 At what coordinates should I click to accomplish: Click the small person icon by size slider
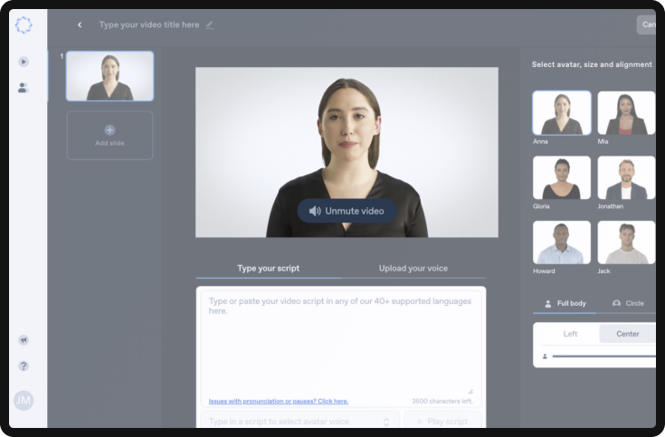coord(545,356)
